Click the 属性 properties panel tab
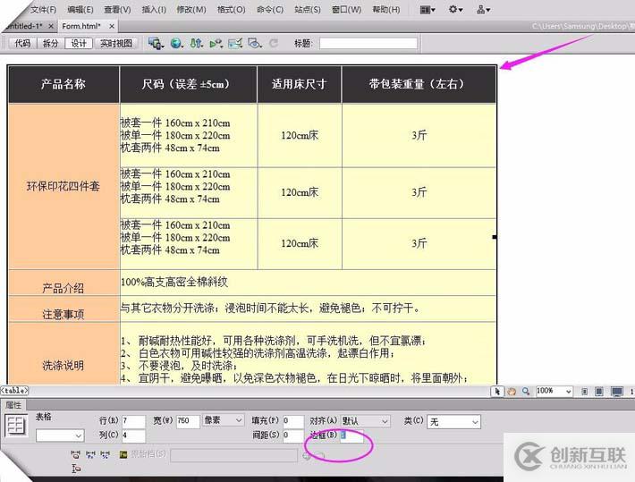 click(13, 405)
